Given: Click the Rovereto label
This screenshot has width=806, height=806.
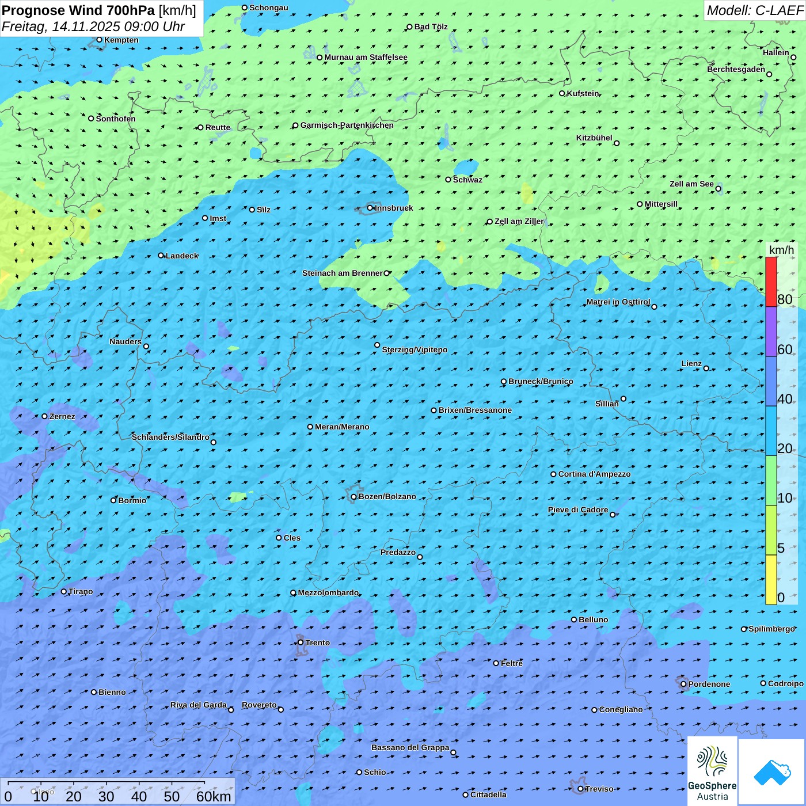Looking at the screenshot, I should point(259,705).
